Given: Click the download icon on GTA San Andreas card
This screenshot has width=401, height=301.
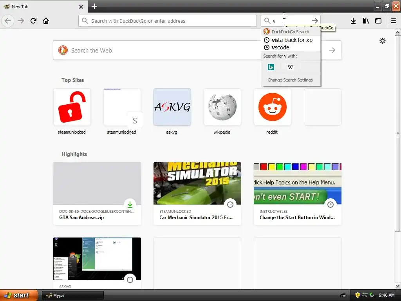Looking at the screenshot, I should point(130,205).
